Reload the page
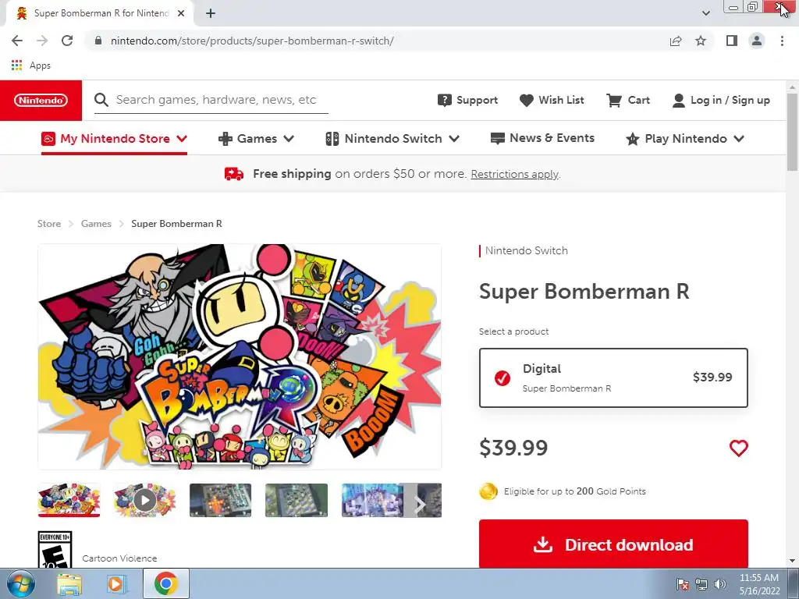The width and height of the screenshot is (799, 599). [67, 41]
